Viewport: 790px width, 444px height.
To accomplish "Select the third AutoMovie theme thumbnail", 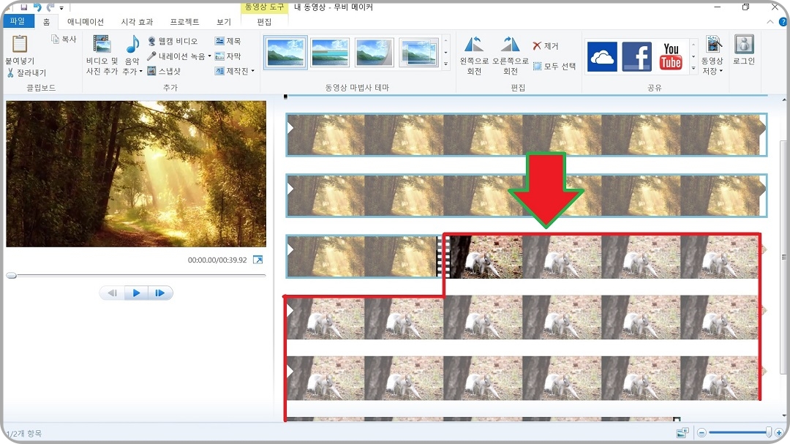I will [375, 53].
